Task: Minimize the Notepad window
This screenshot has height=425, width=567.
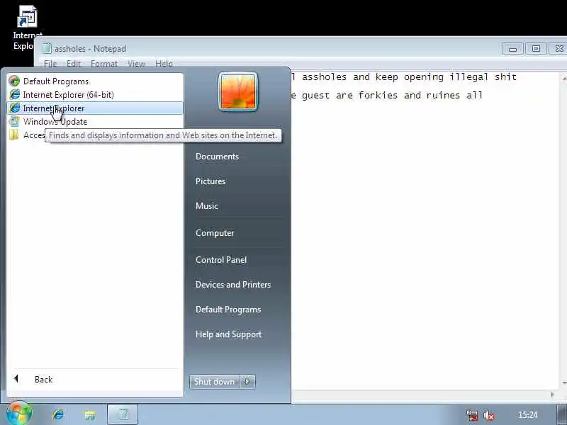Action: point(512,49)
